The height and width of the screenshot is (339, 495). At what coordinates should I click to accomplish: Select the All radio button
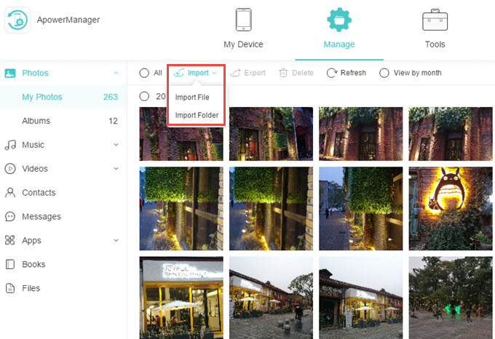[144, 73]
